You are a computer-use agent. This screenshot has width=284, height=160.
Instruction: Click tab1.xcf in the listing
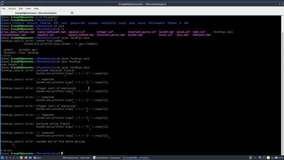click(x=199, y=32)
